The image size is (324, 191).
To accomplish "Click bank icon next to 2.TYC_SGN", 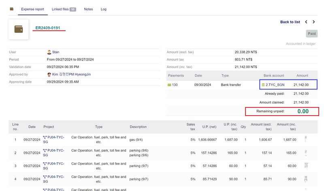I will pyautogui.click(x=263, y=85).
